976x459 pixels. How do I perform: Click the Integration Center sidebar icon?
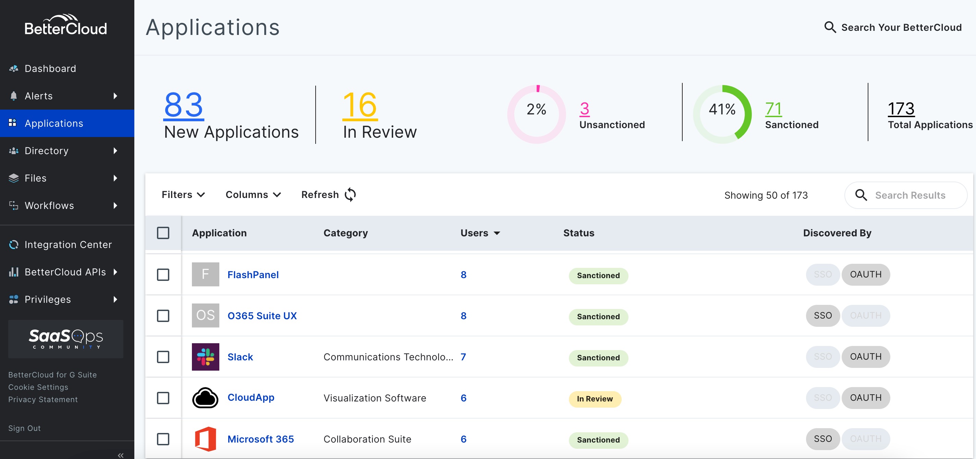[14, 245]
